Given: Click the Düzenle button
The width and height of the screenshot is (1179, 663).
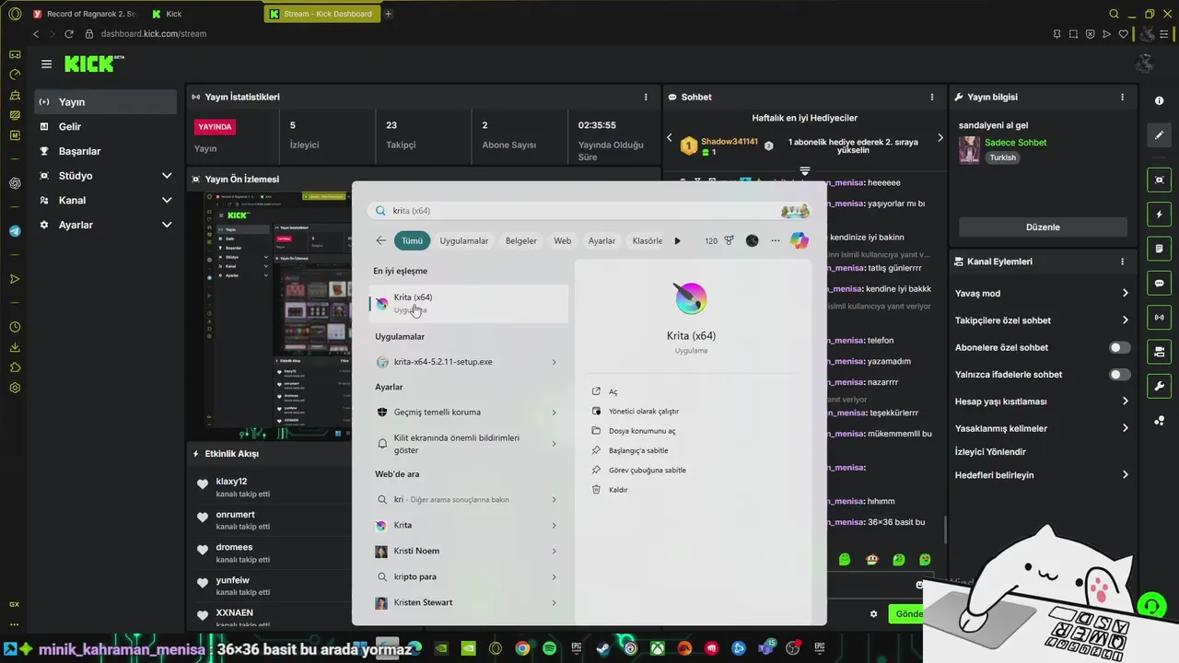Looking at the screenshot, I should click(x=1043, y=227).
